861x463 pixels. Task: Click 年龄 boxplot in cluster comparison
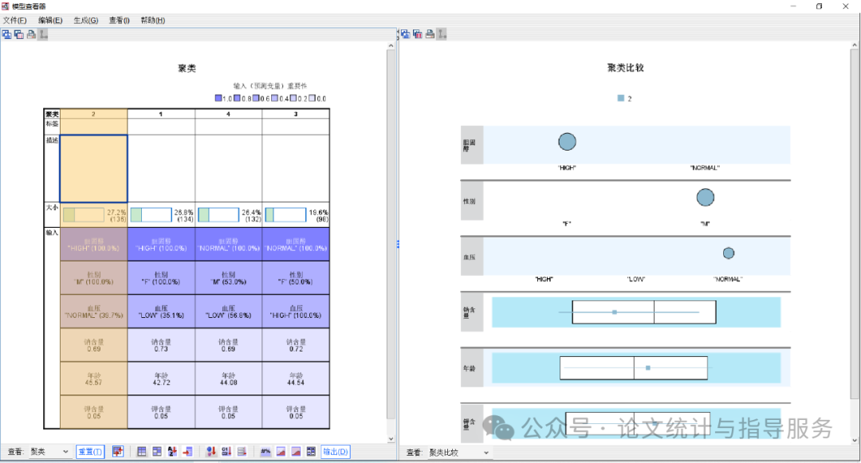(x=634, y=367)
